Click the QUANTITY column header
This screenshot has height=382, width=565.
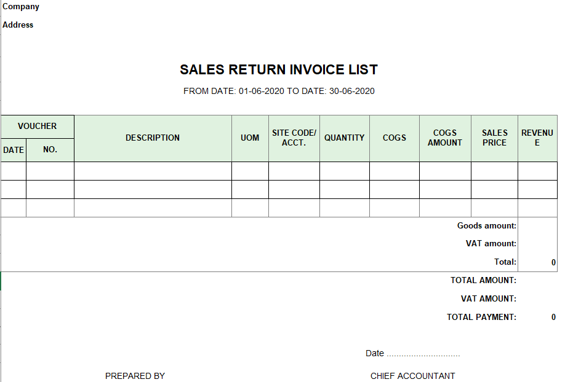[345, 138]
